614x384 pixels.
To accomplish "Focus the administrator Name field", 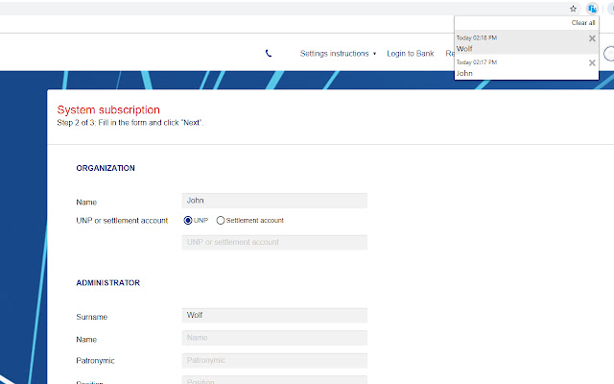I will point(274,338).
